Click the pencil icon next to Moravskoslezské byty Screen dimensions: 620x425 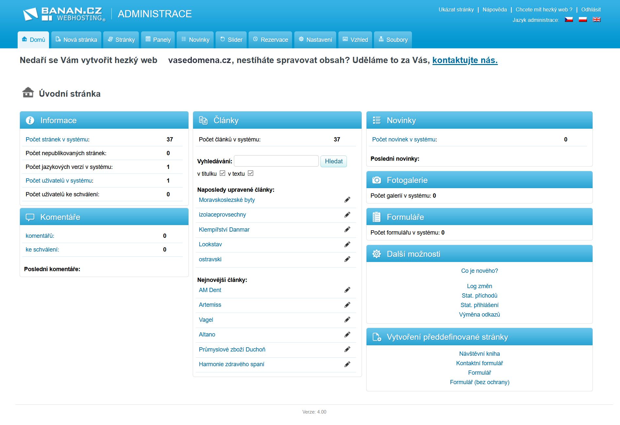tap(347, 200)
